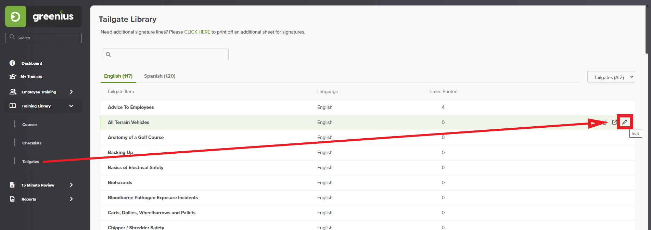Click the times printed 0 for Backing Up
The image size is (651, 230).
coord(443,152)
